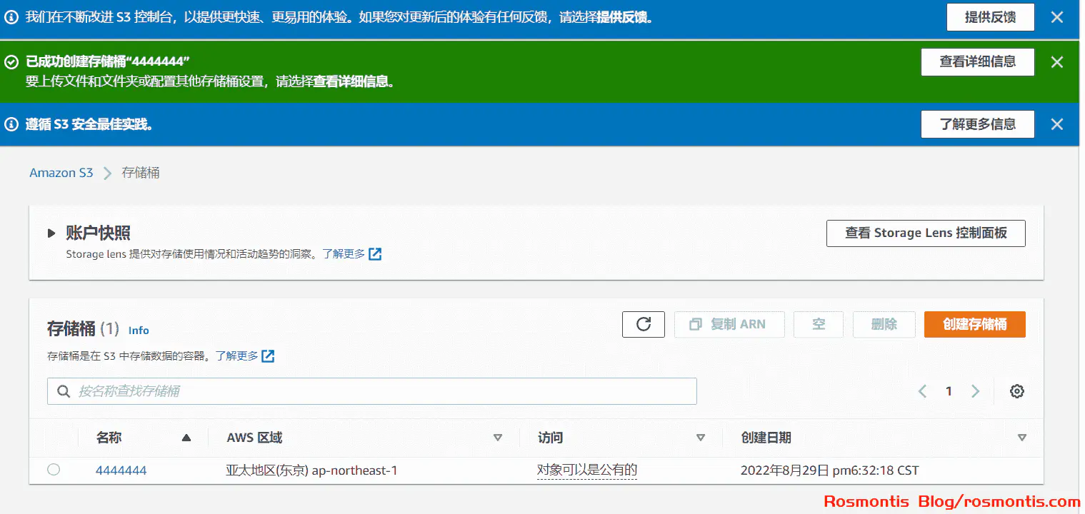Select the radio button for bucket 4444444
1085x514 pixels.
(54, 470)
